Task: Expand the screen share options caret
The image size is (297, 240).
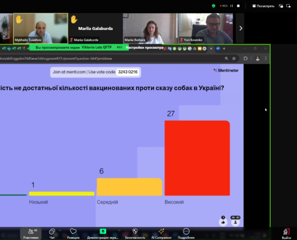Action: tap(119, 230)
